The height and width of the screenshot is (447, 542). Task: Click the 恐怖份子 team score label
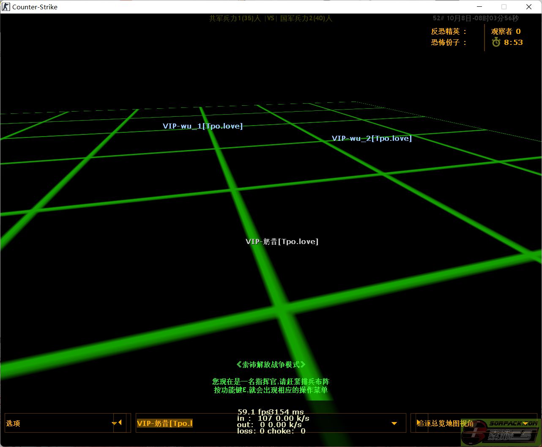coord(449,42)
